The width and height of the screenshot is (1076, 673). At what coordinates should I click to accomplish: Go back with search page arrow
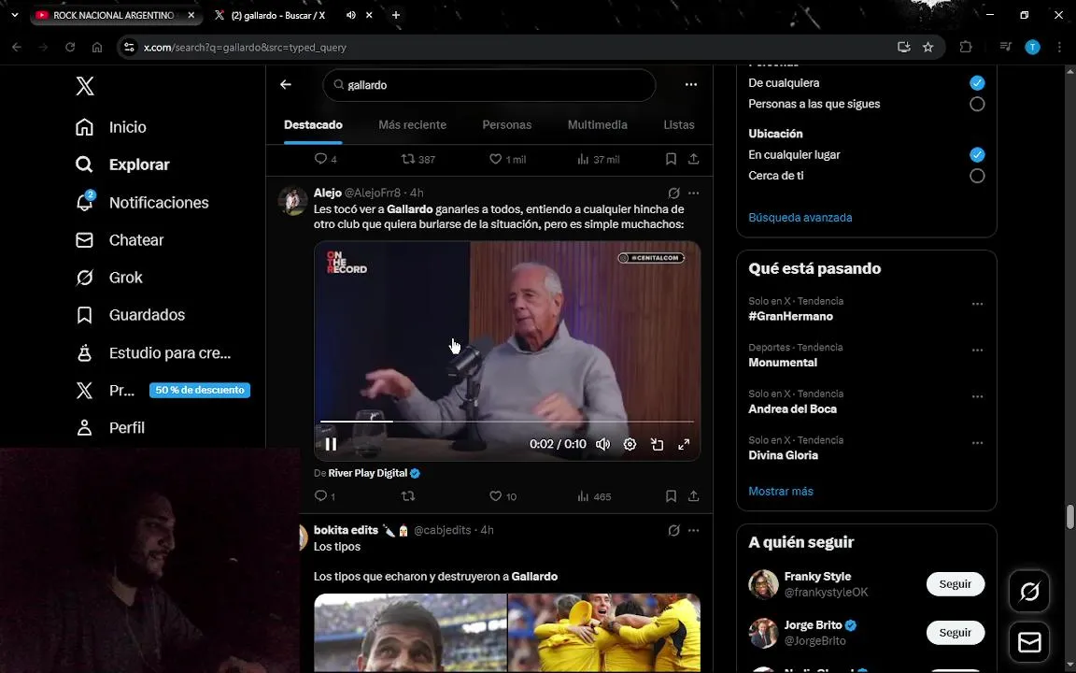[x=286, y=84]
